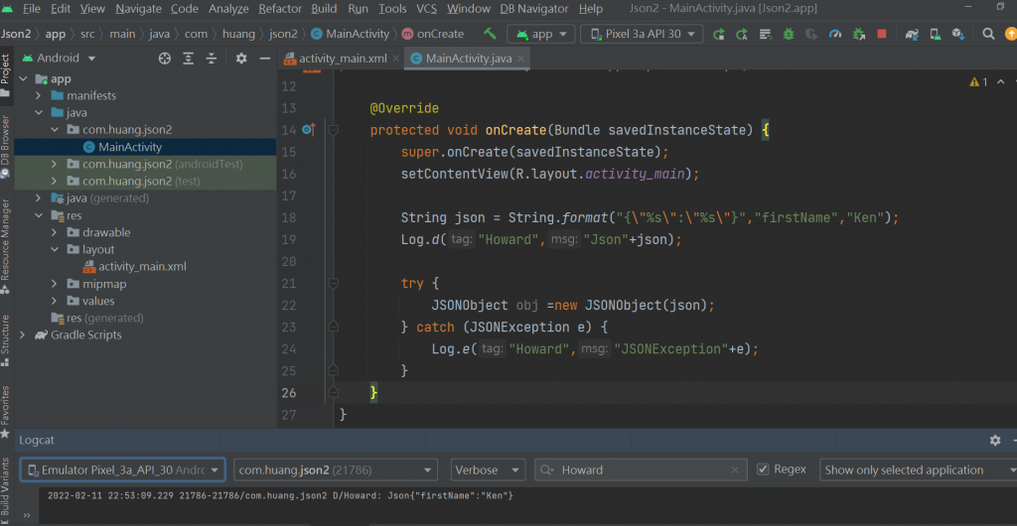Click the Make Project hammer icon
The width and height of the screenshot is (1017, 526).
(x=491, y=34)
